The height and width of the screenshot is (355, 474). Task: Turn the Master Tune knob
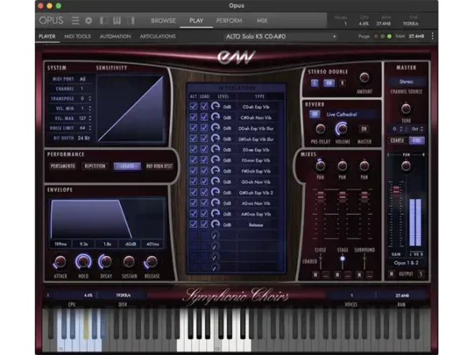pos(406,109)
